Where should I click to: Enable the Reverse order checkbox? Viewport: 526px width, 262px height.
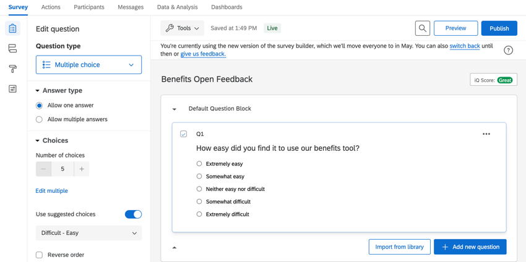tap(40, 255)
